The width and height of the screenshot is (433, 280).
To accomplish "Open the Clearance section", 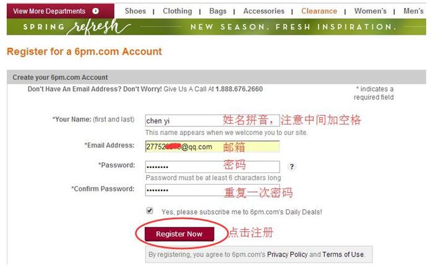I will point(319,11).
